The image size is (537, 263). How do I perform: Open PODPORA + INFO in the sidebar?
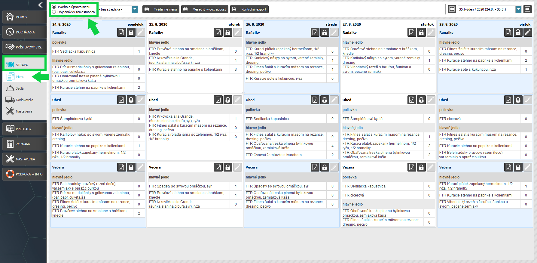(x=24, y=174)
